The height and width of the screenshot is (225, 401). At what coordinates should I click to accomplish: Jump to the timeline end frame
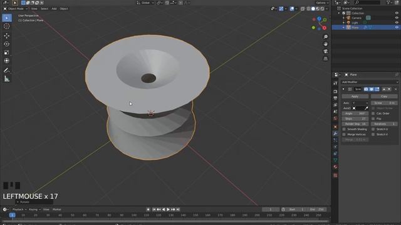coord(178,209)
